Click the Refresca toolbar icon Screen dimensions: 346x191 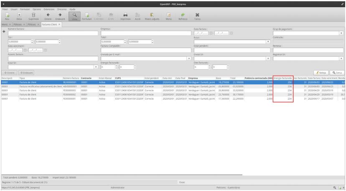pyautogui.click(x=183, y=15)
